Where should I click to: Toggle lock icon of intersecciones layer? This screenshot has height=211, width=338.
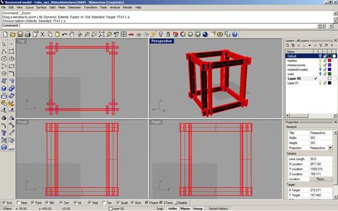tap(325, 65)
